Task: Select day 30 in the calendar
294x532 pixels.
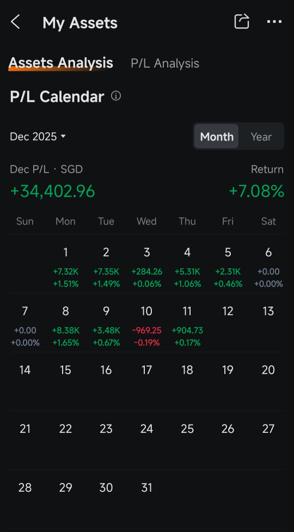Action: [106, 487]
